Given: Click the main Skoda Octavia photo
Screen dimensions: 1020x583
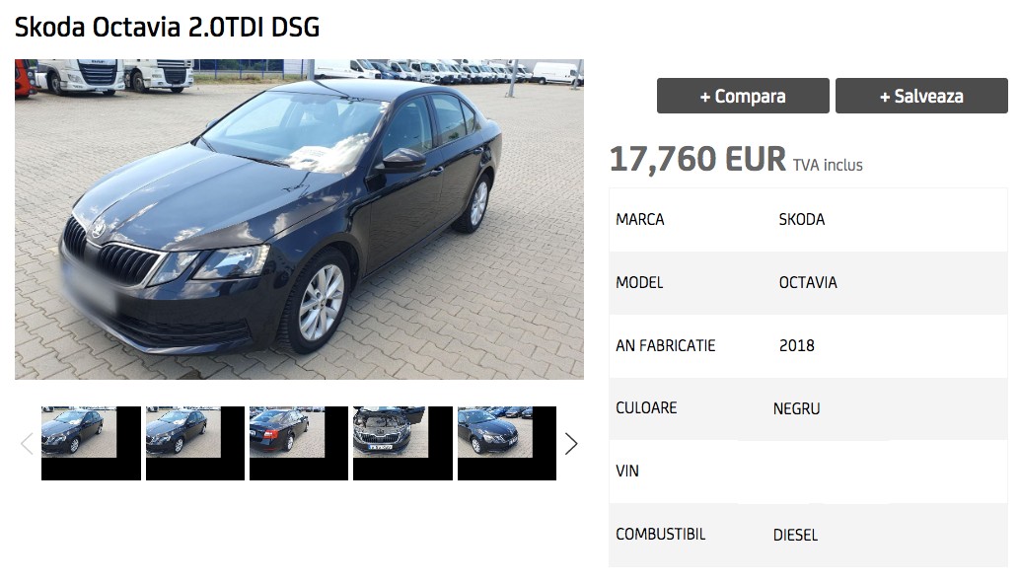Looking at the screenshot, I should pos(299,219).
